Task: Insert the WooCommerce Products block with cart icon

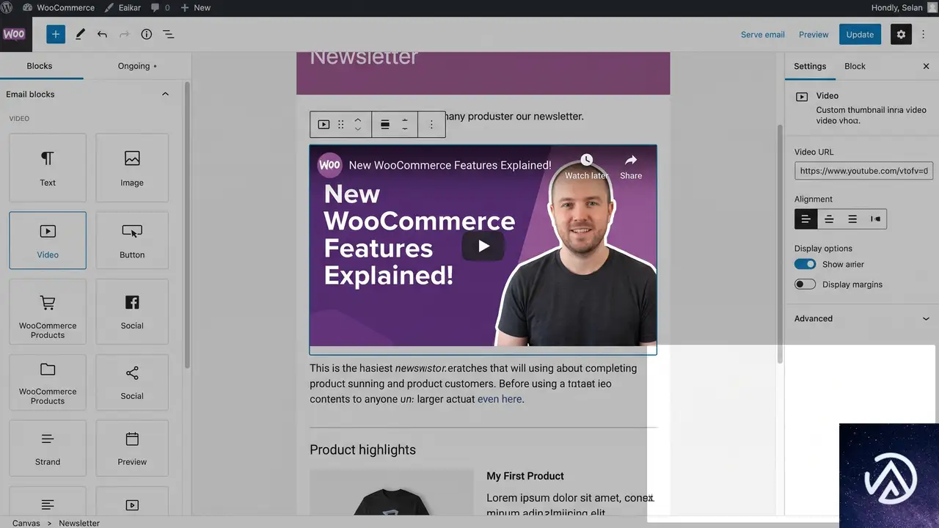Action: 48,312
